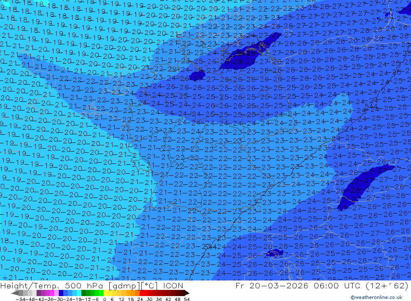Click the dark maroon right arrow end of legend
Viewport: 411px width, 301px height.
point(187,293)
